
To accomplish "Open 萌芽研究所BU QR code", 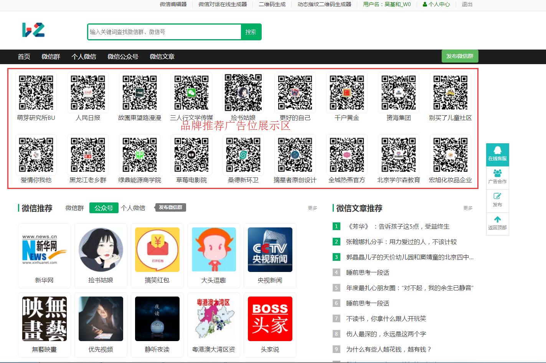I will click(36, 93).
